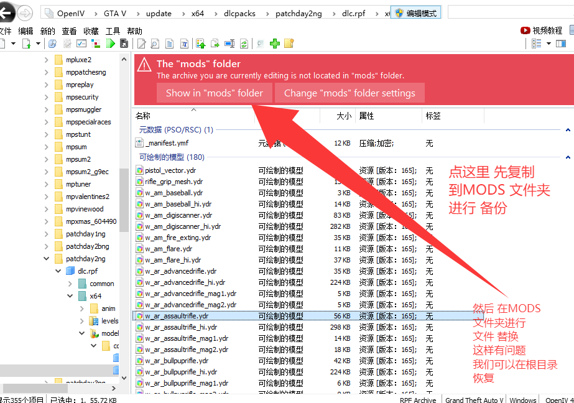
Task: Expand the patchday1ng folder node
Action: coord(47,233)
